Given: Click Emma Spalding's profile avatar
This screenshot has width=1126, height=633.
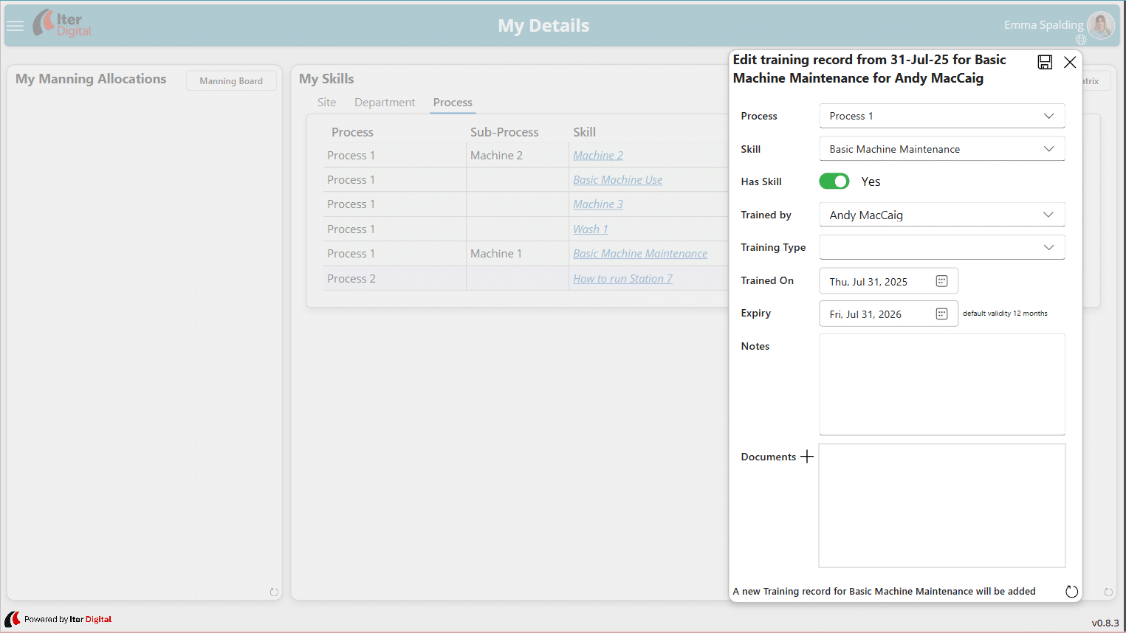Looking at the screenshot, I should pos(1100,25).
